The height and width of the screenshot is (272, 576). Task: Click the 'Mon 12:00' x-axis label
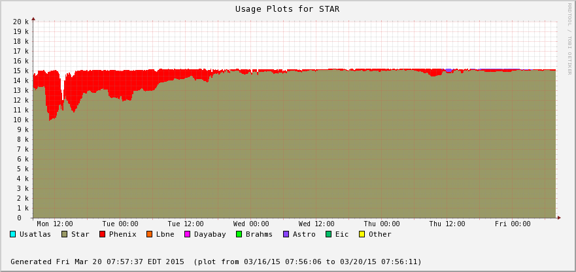click(55, 224)
